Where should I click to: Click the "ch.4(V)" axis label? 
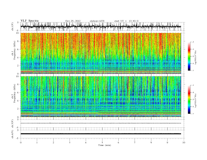click(13, 134)
